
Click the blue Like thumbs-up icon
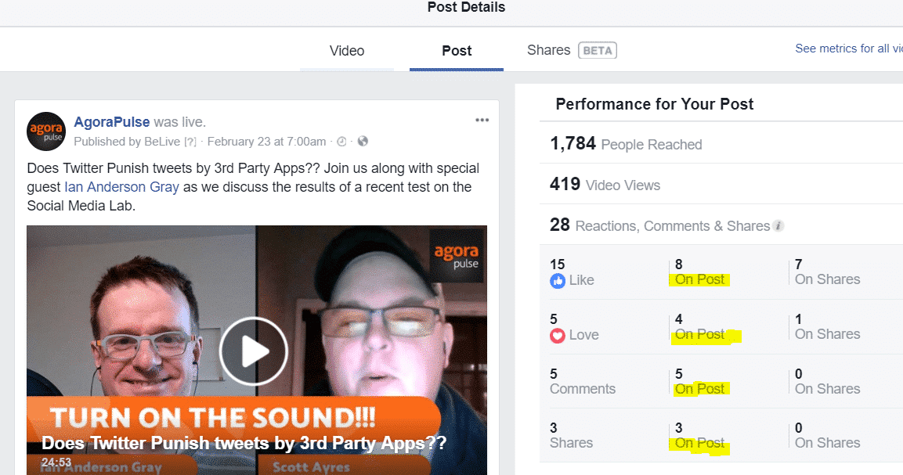[558, 281]
